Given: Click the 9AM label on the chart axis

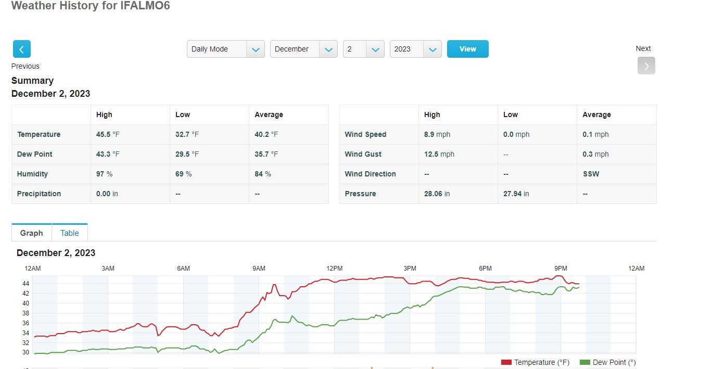Looking at the screenshot, I should click(x=259, y=269).
